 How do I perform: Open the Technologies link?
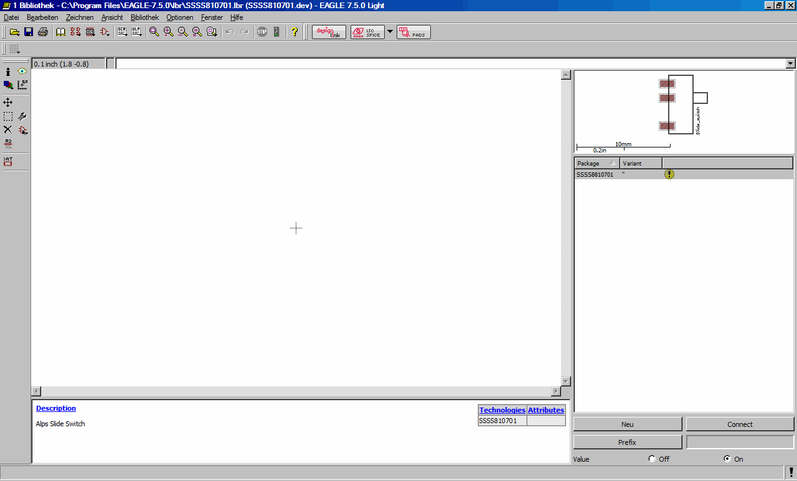[502, 410]
